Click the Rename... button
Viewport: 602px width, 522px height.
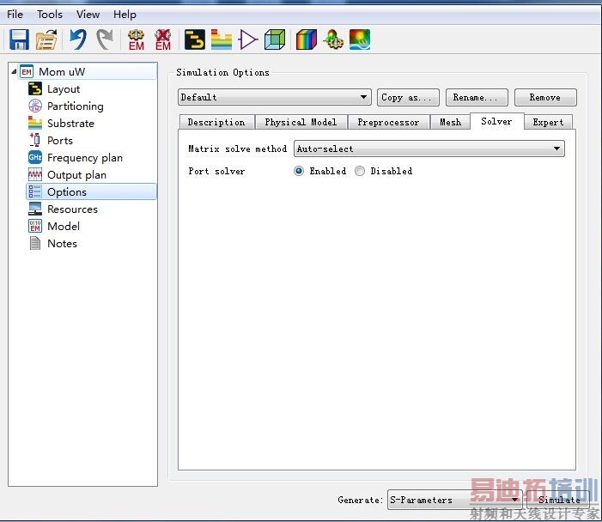pyautogui.click(x=477, y=98)
